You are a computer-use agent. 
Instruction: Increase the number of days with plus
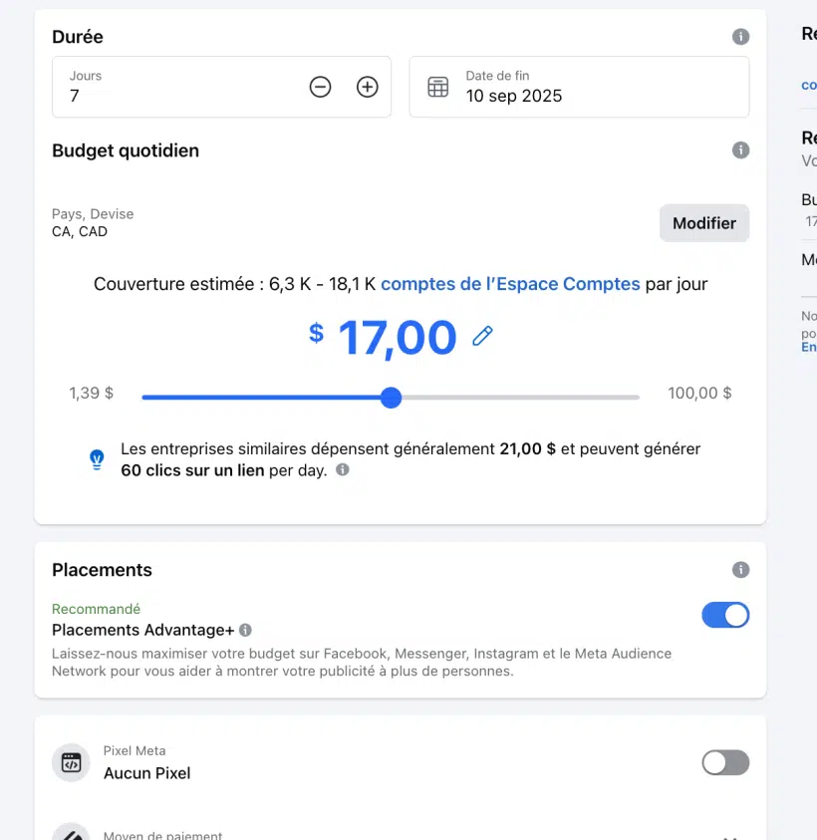coord(367,87)
